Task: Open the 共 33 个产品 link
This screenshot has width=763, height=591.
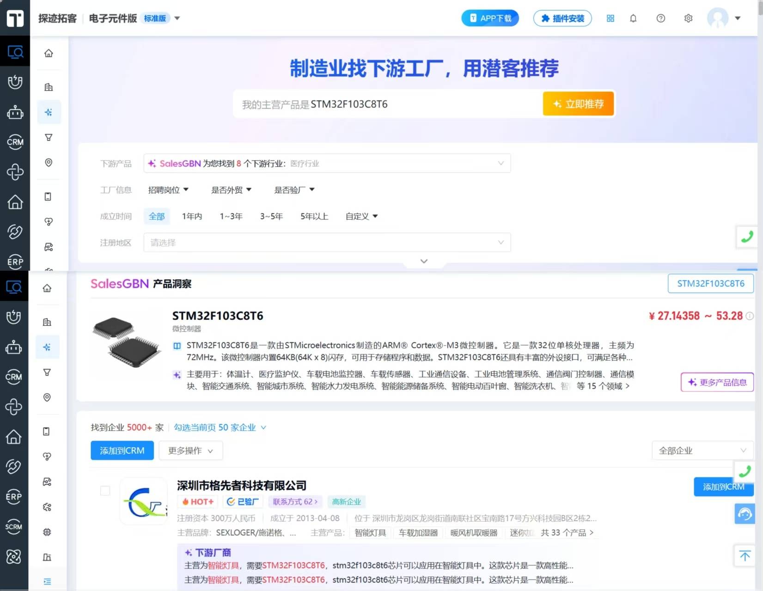Action: 567,533
